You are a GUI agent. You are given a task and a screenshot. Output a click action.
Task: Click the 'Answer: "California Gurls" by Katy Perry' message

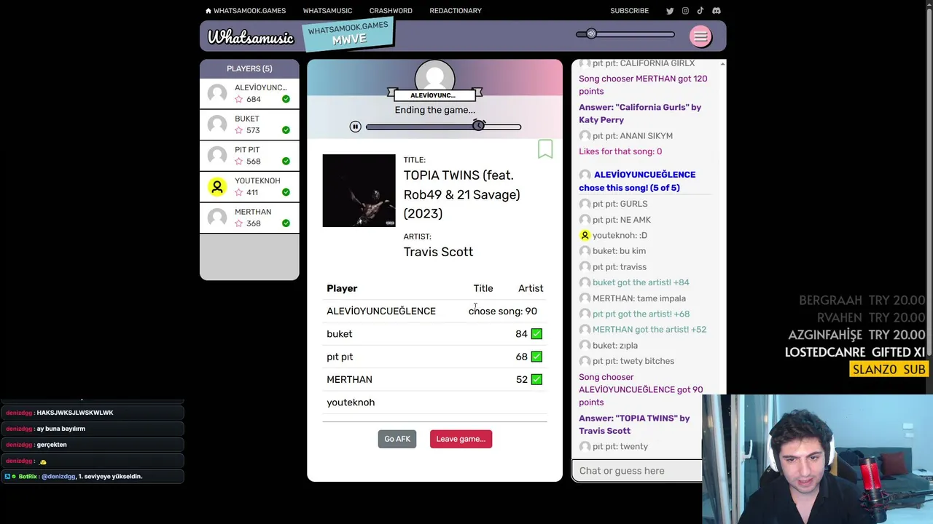[640, 114]
